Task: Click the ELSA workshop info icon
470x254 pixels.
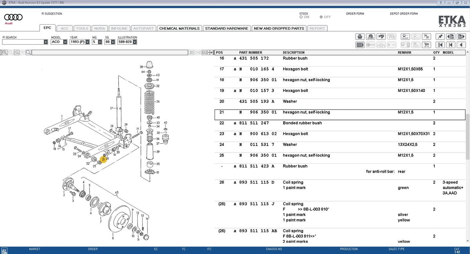Action: tap(405, 36)
